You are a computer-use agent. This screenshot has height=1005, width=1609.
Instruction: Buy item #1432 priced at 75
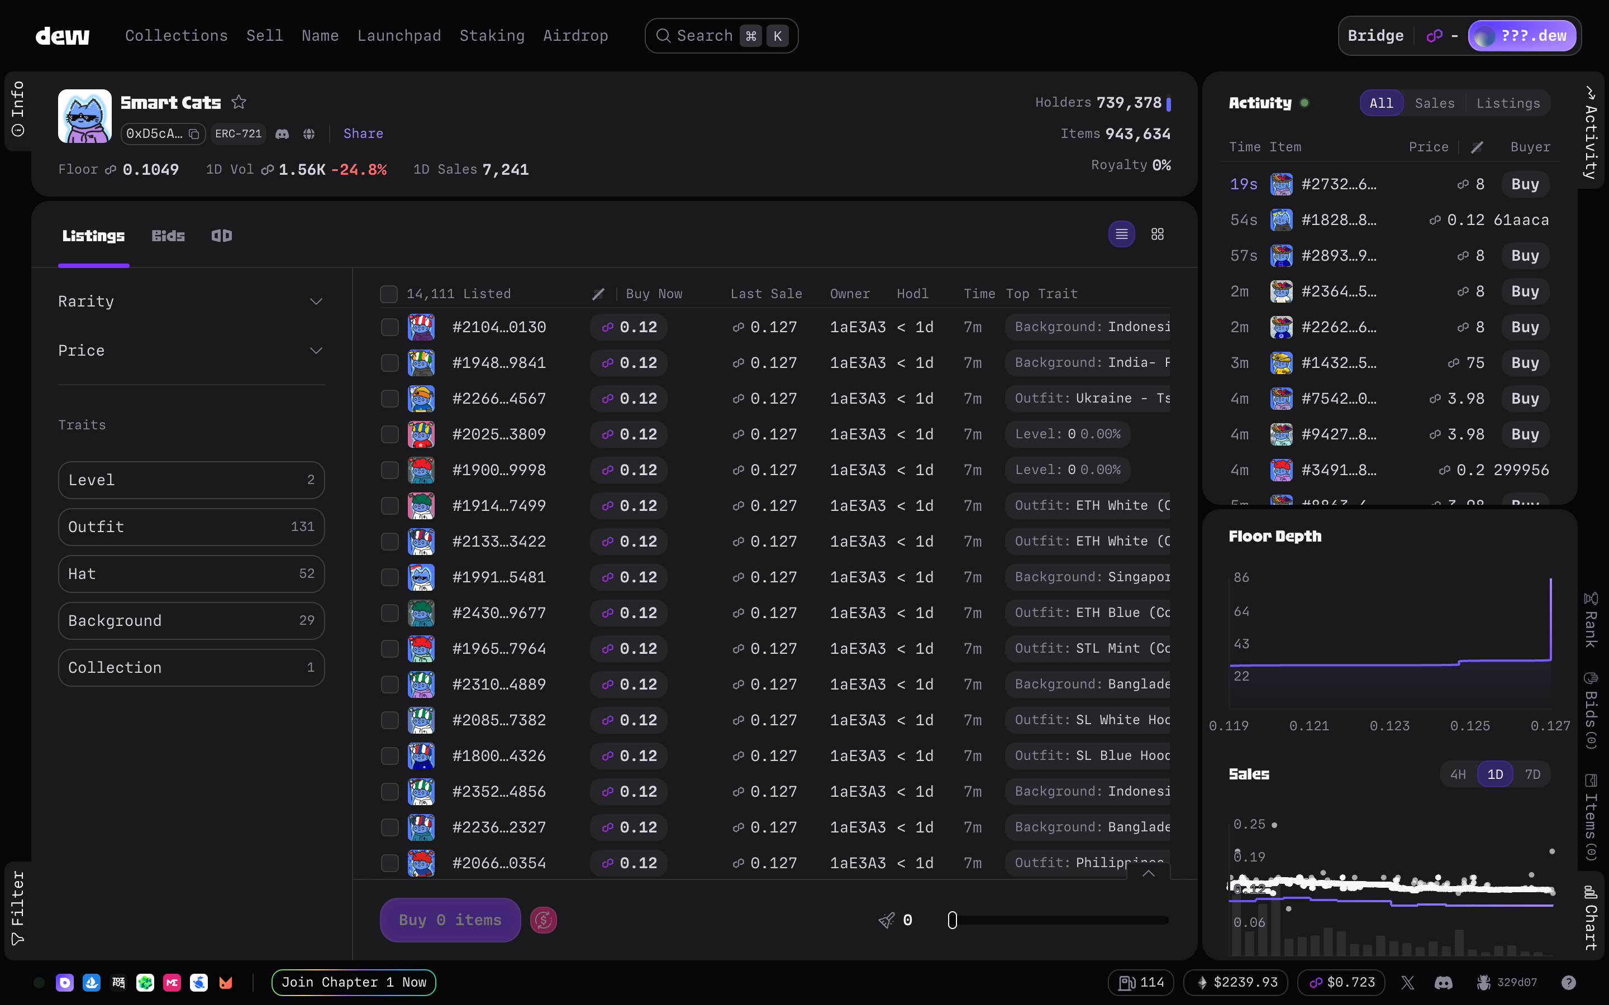(1525, 363)
